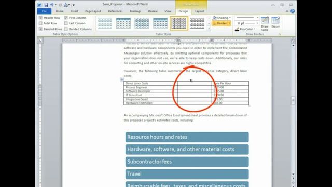The height and width of the screenshot is (187, 332).
Task: Click the 'Process Engineer' table cell
Action: click(151, 87)
